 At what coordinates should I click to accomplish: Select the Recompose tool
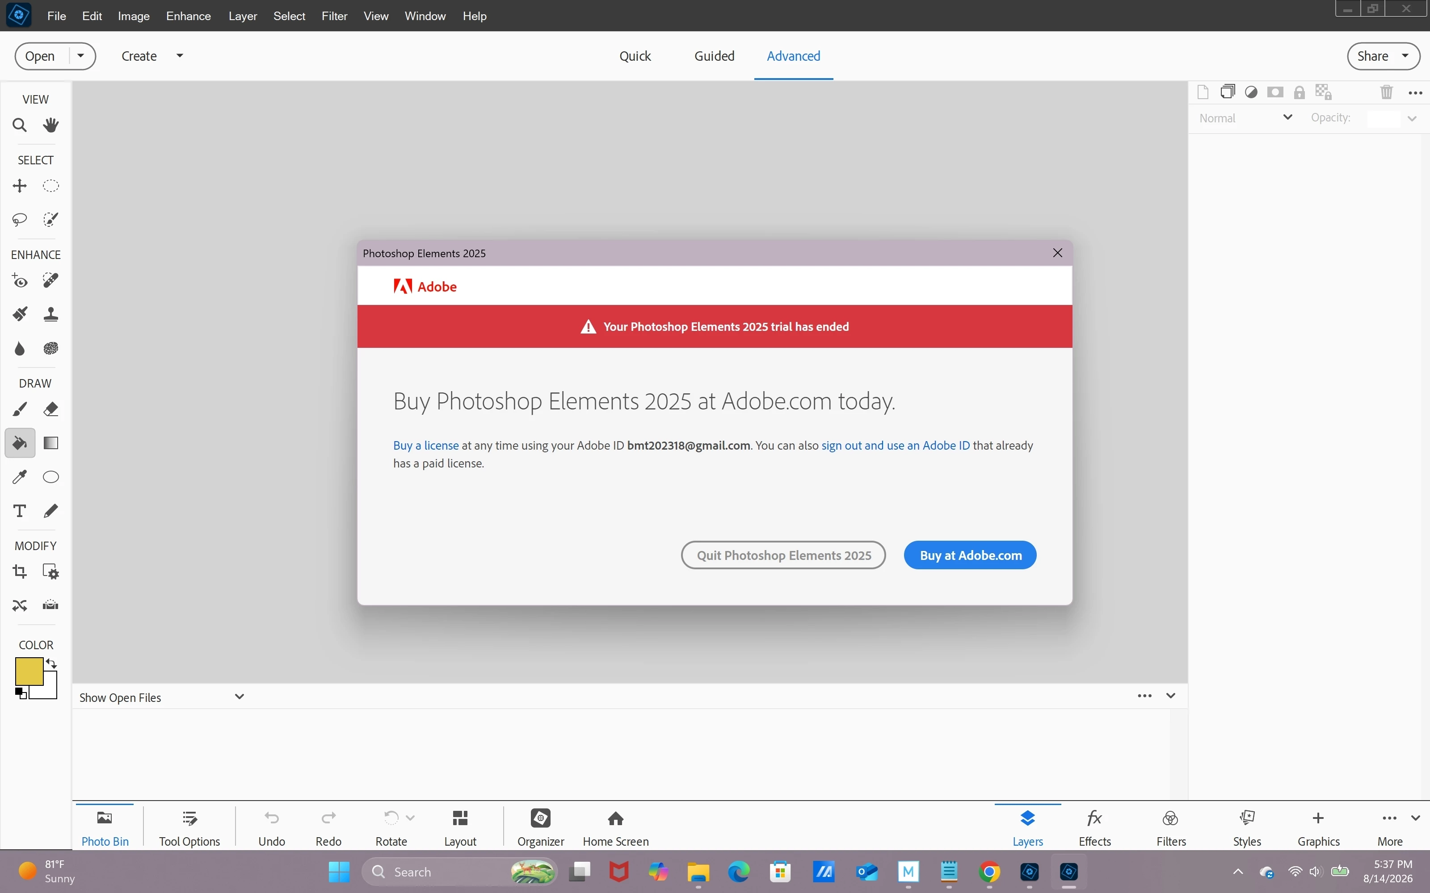[51, 572]
